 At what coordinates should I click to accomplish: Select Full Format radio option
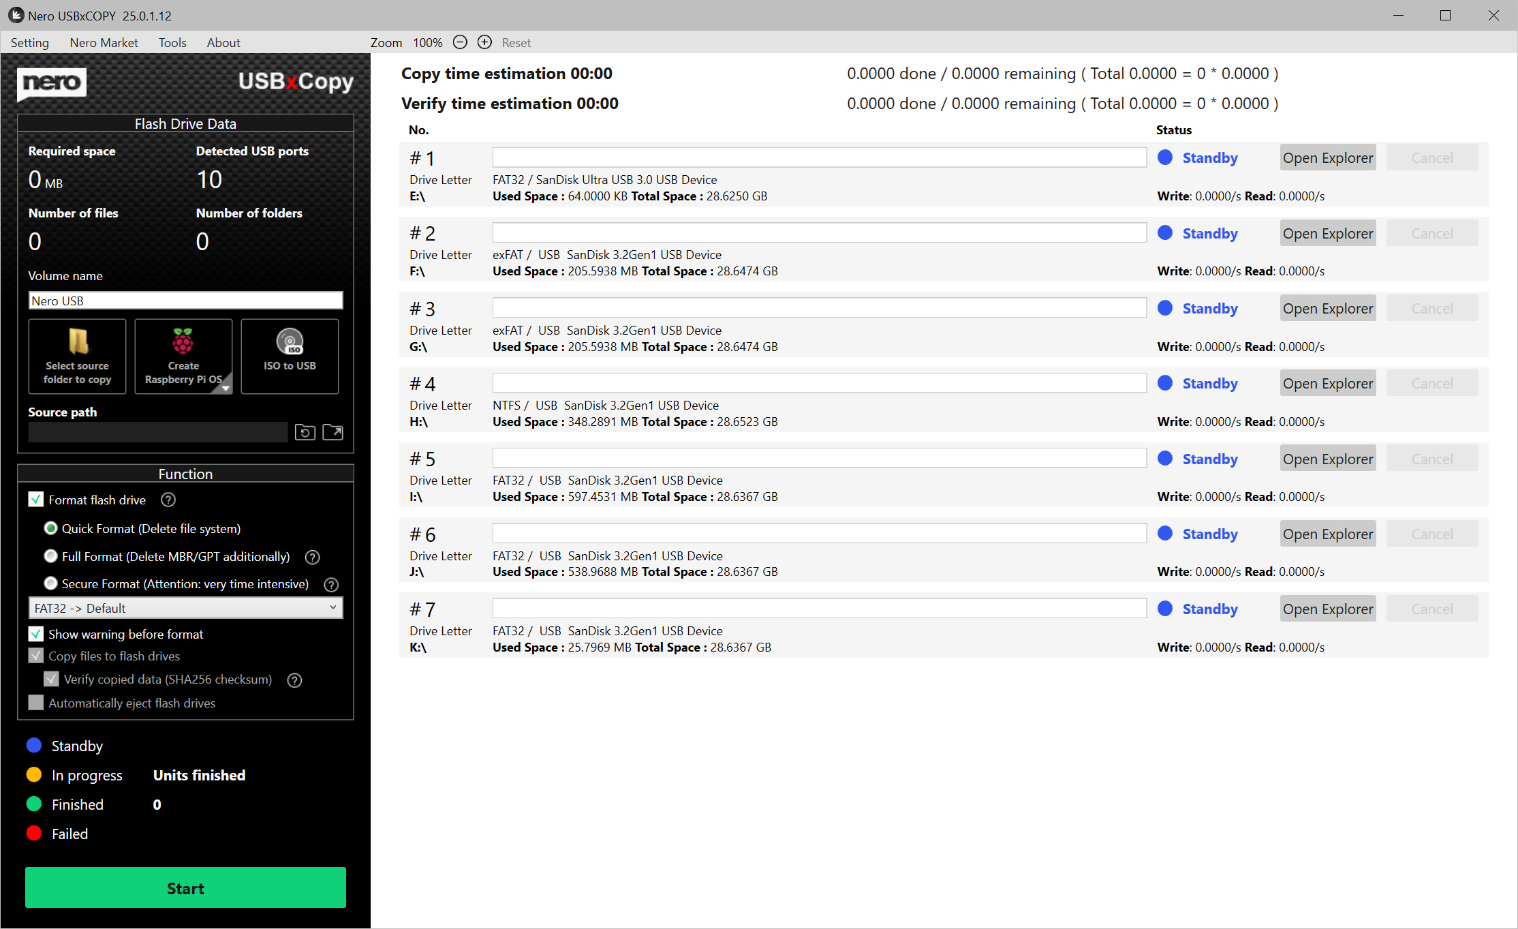coord(50,556)
